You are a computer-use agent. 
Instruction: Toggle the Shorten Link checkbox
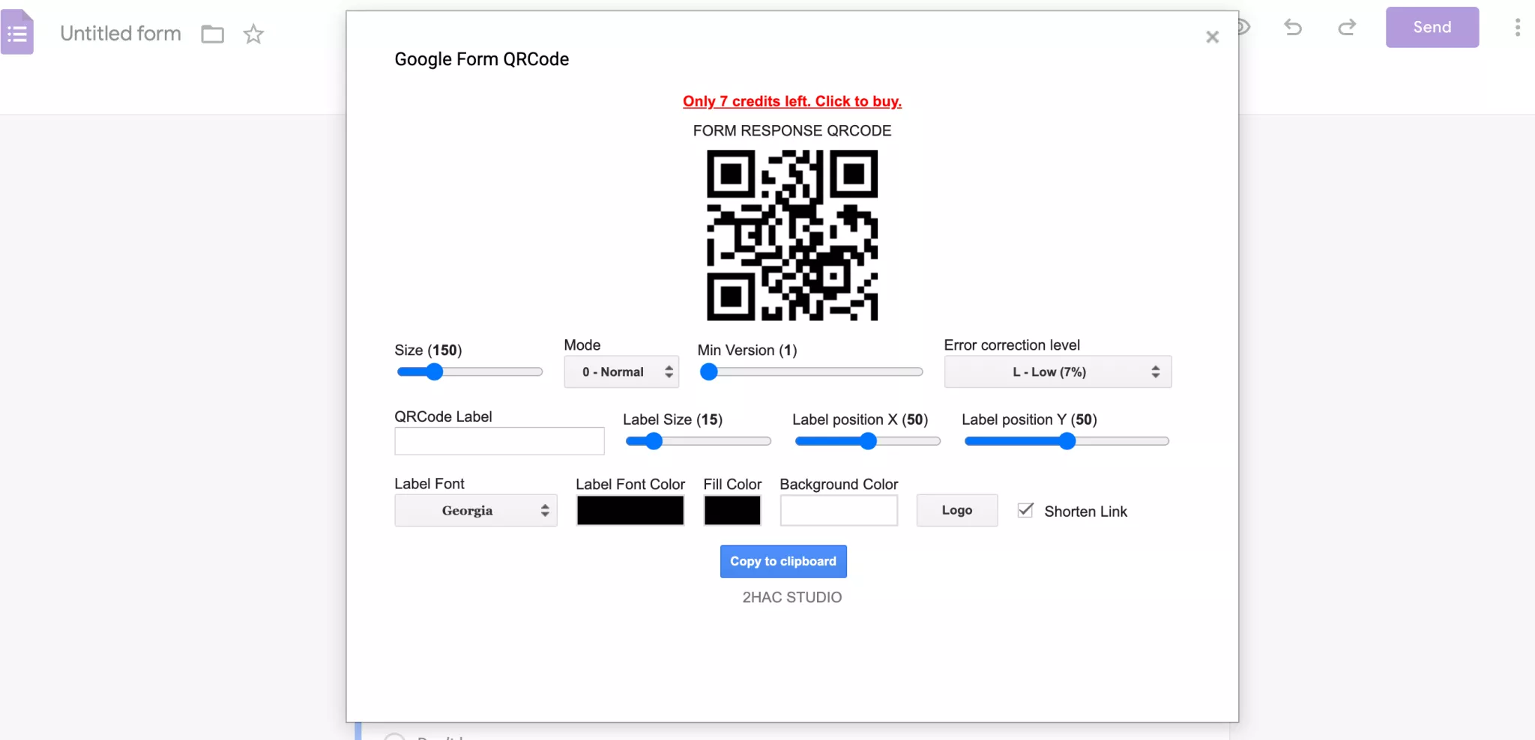1025,510
